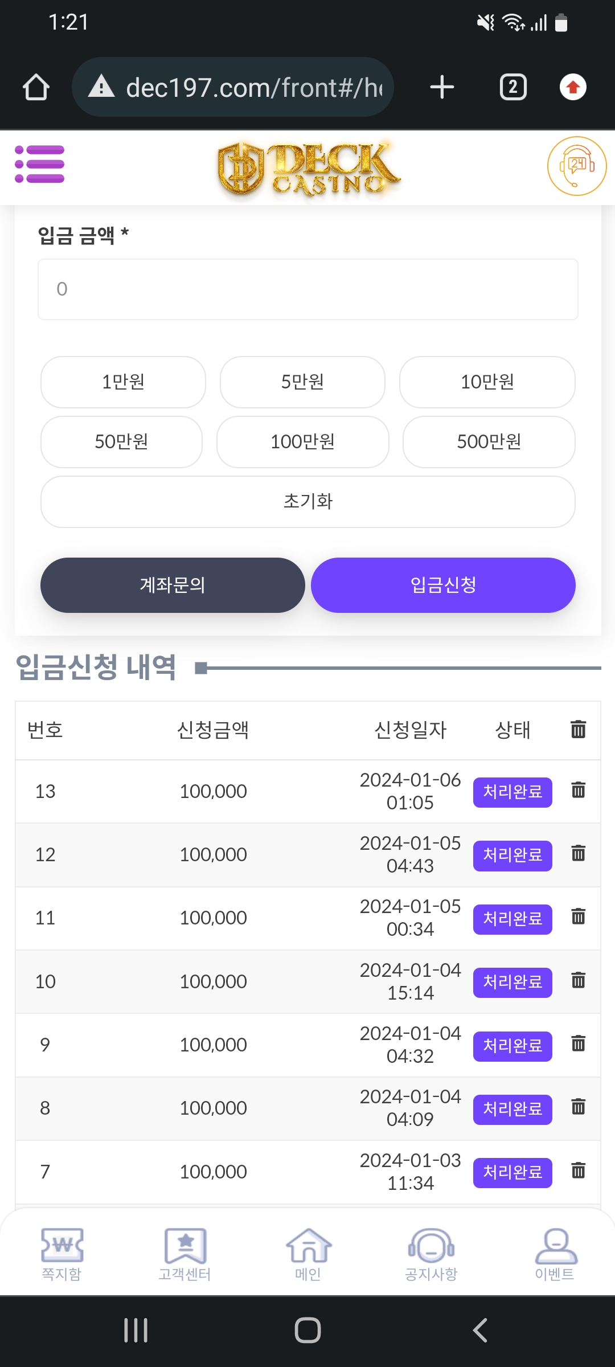Tap the red browser update arrow icon
Screen dimensions: 615x1367
coord(573,88)
